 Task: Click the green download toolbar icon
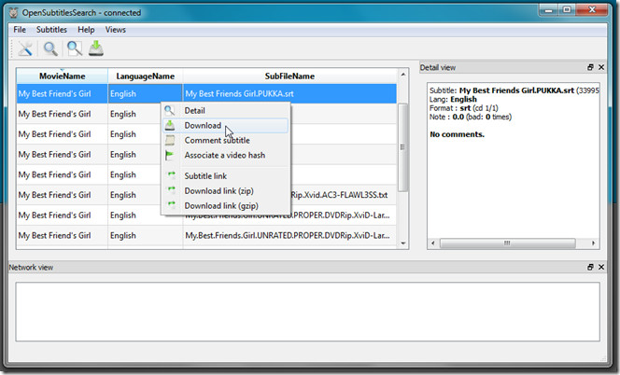click(x=95, y=49)
